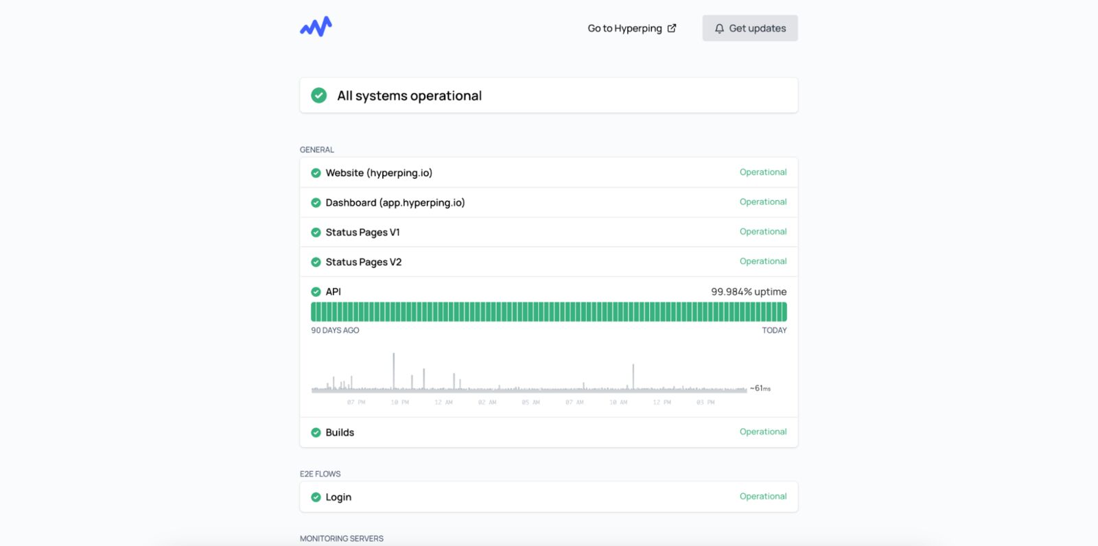Click the external link icon beside Go to Hyperping
1098x546 pixels.
pos(672,28)
